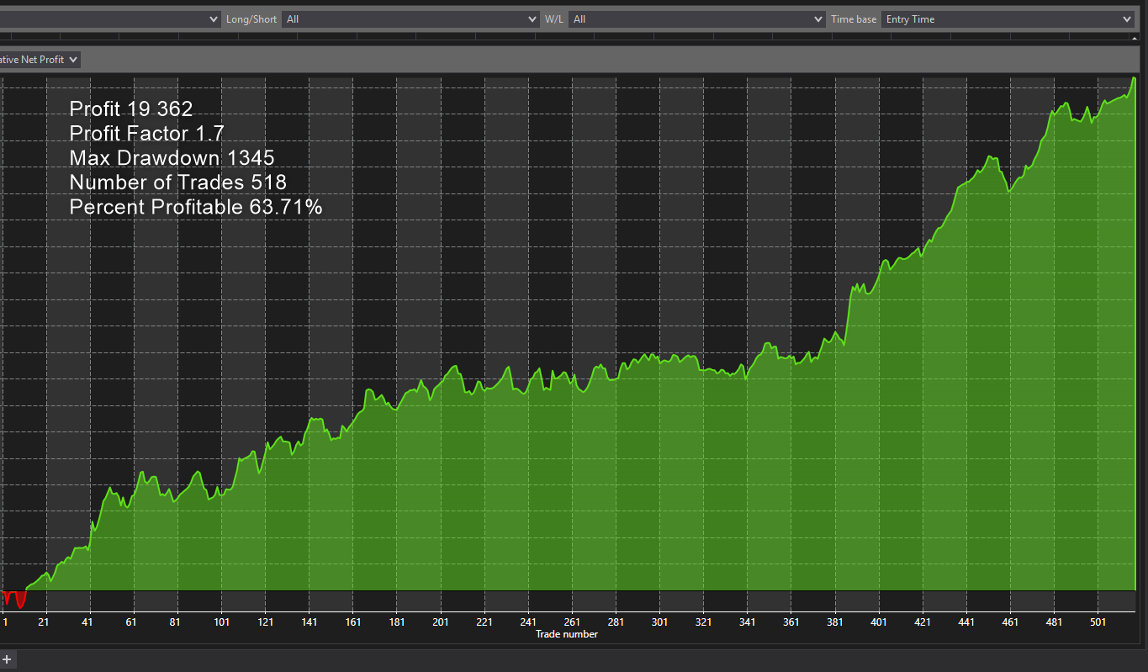Click the Long/Short label text

[x=251, y=19]
